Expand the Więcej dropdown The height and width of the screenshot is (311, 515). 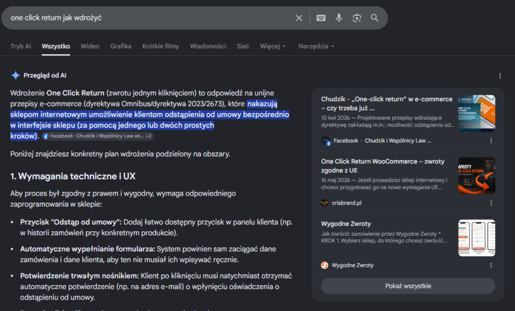tap(273, 46)
